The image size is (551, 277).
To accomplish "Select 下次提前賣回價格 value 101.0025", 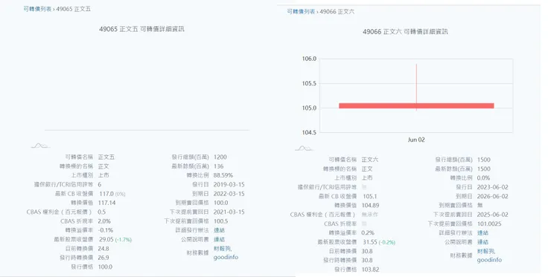I will (x=489, y=224).
